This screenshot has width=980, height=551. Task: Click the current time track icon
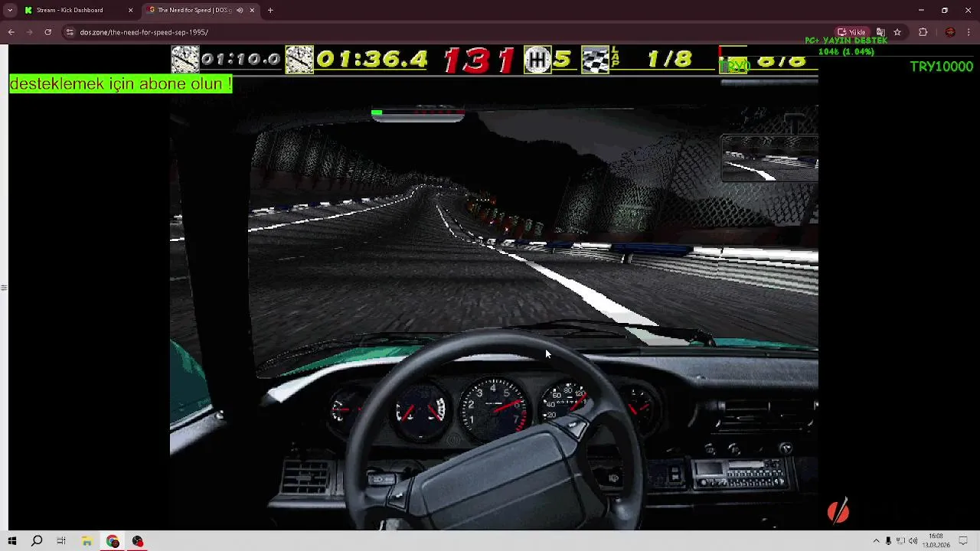(x=299, y=60)
